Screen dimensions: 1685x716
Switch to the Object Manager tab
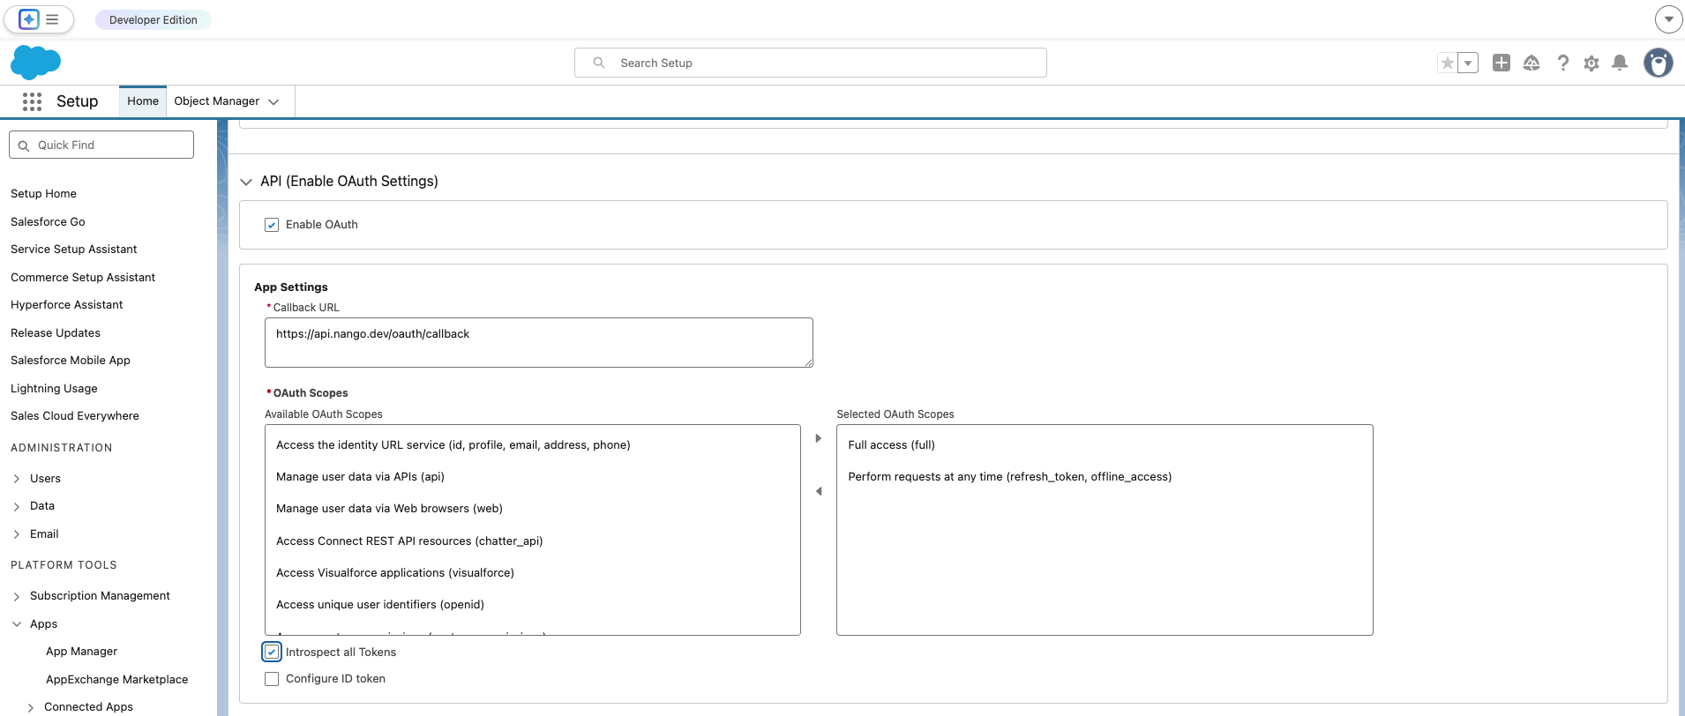point(216,101)
